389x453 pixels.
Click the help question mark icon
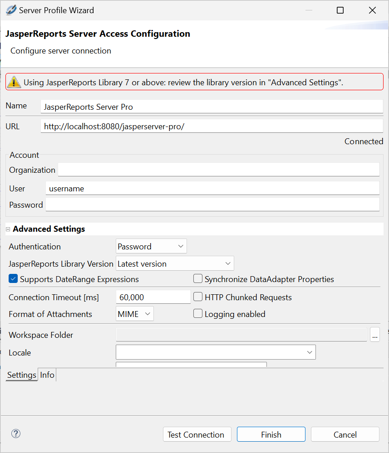[15, 434]
